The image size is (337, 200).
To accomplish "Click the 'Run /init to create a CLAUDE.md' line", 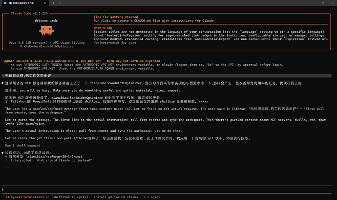I will [153, 21].
